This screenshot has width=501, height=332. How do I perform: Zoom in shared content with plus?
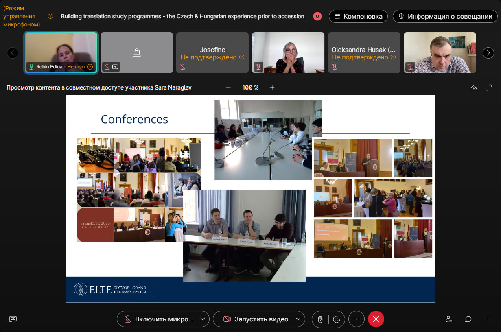pos(272,87)
